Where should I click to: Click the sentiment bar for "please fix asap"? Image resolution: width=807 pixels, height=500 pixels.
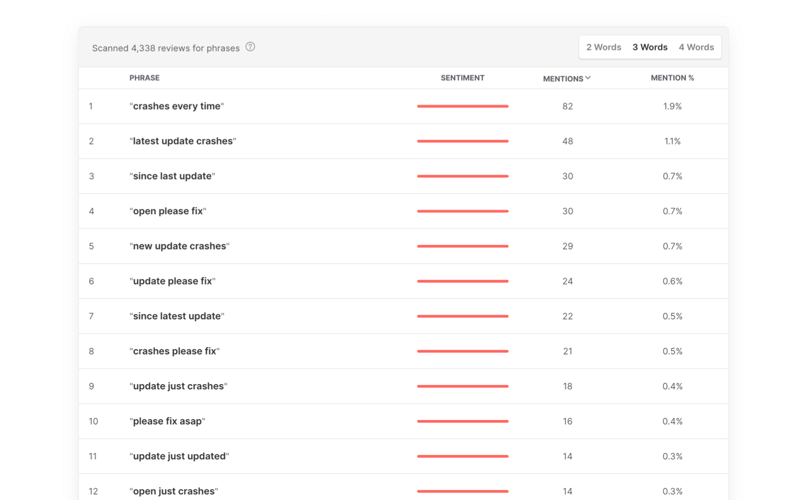[x=463, y=421]
